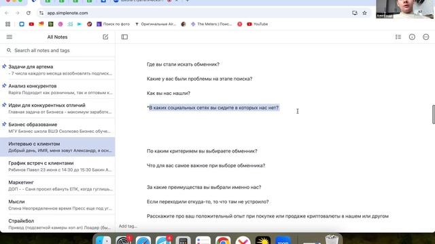Unpin 'Бизнес образование' via its pin icon
The height and width of the screenshot is (244, 435).
click(x=4, y=125)
